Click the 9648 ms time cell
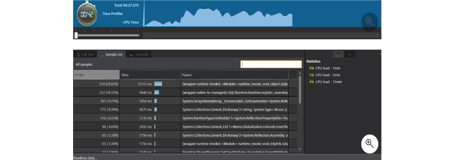 pyautogui.click(x=150, y=92)
